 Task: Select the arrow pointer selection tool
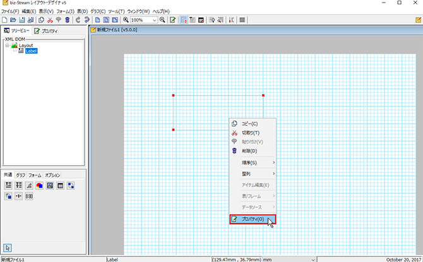point(8,247)
